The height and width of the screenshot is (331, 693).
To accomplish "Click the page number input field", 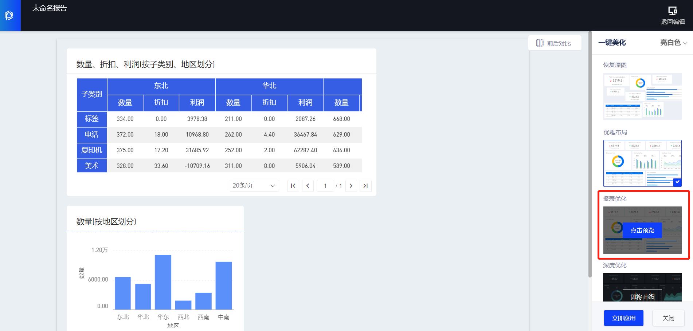I will pos(325,186).
